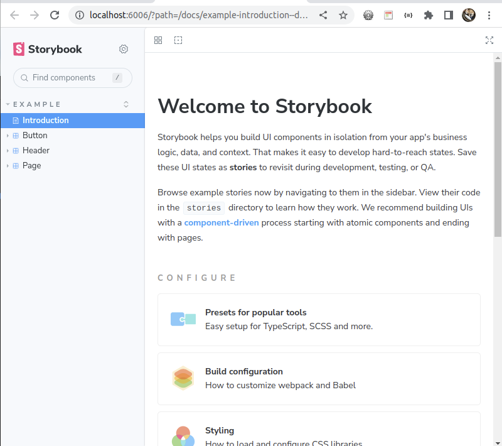Click the scrollbar up arrow
Image resolution: width=502 pixels, height=446 pixels.
(x=498, y=58)
